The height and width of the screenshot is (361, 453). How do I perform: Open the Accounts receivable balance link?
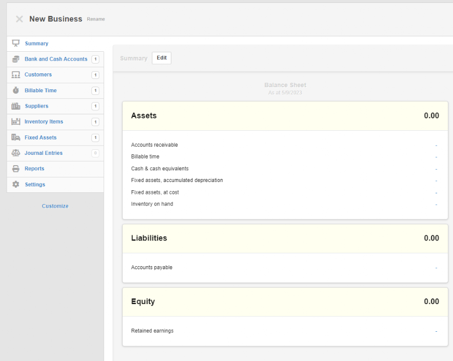436,145
